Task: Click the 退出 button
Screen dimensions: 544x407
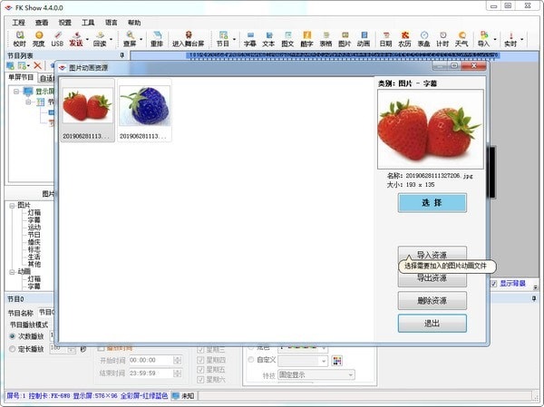Action: tap(432, 323)
